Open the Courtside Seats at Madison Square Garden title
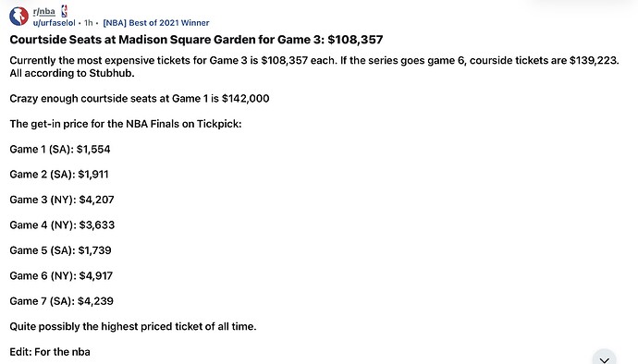The width and height of the screenshot is (638, 364). pos(196,40)
